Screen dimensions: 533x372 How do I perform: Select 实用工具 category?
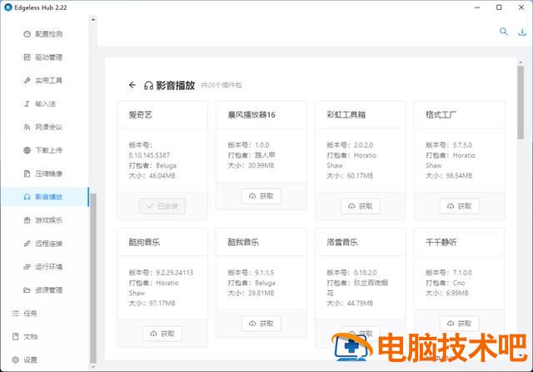click(x=44, y=80)
